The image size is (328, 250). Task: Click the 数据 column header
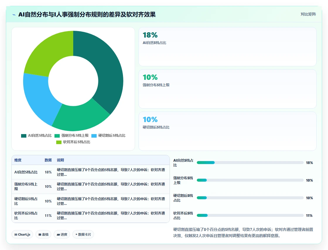point(48,160)
